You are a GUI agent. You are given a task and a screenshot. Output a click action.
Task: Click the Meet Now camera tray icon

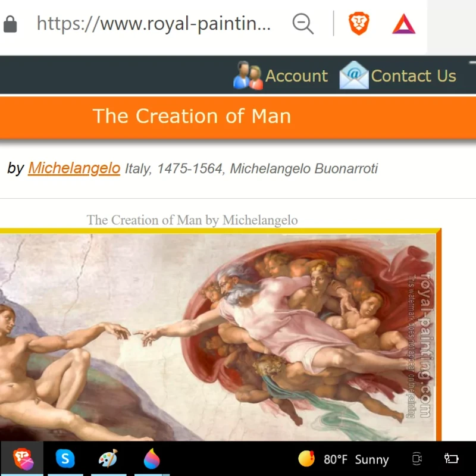[x=417, y=459]
